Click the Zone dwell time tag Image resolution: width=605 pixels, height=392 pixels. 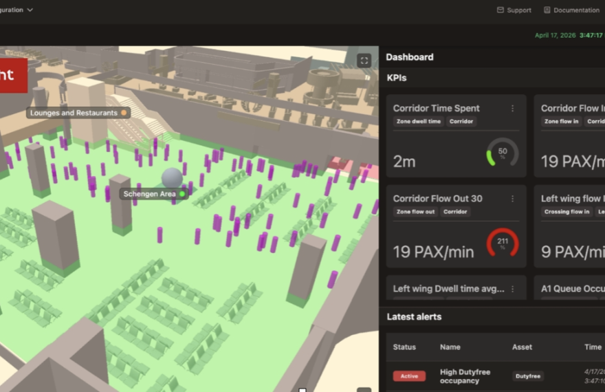(x=419, y=122)
